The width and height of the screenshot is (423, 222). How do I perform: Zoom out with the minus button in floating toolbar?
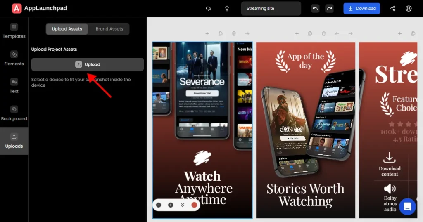click(159, 205)
